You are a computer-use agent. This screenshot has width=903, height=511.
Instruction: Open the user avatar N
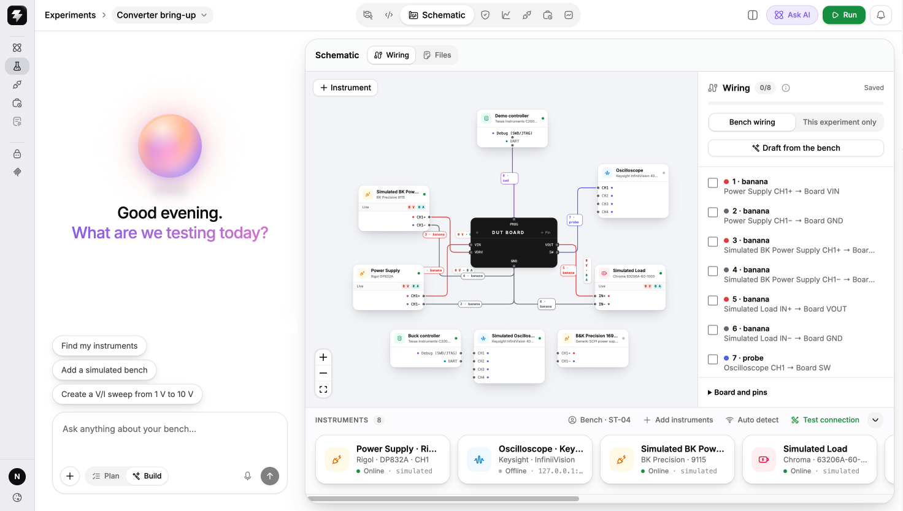tap(17, 476)
